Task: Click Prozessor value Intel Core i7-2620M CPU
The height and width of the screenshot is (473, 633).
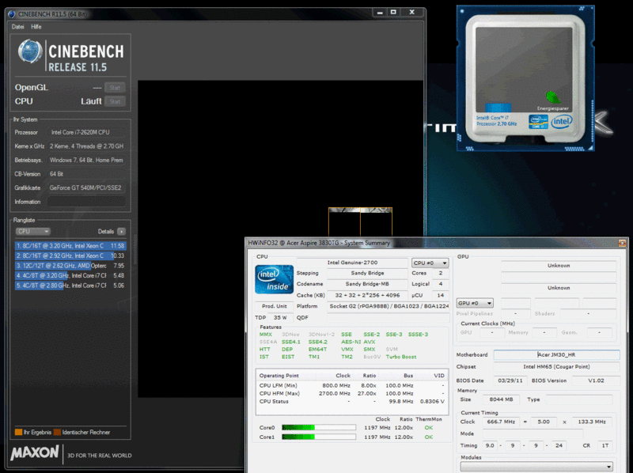Action: [86, 132]
